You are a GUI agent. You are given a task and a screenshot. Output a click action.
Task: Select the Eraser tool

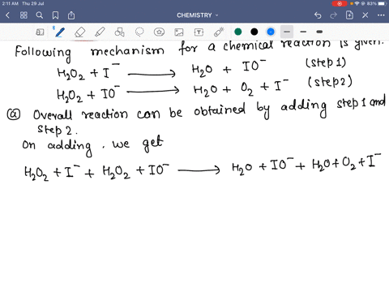(x=79, y=32)
